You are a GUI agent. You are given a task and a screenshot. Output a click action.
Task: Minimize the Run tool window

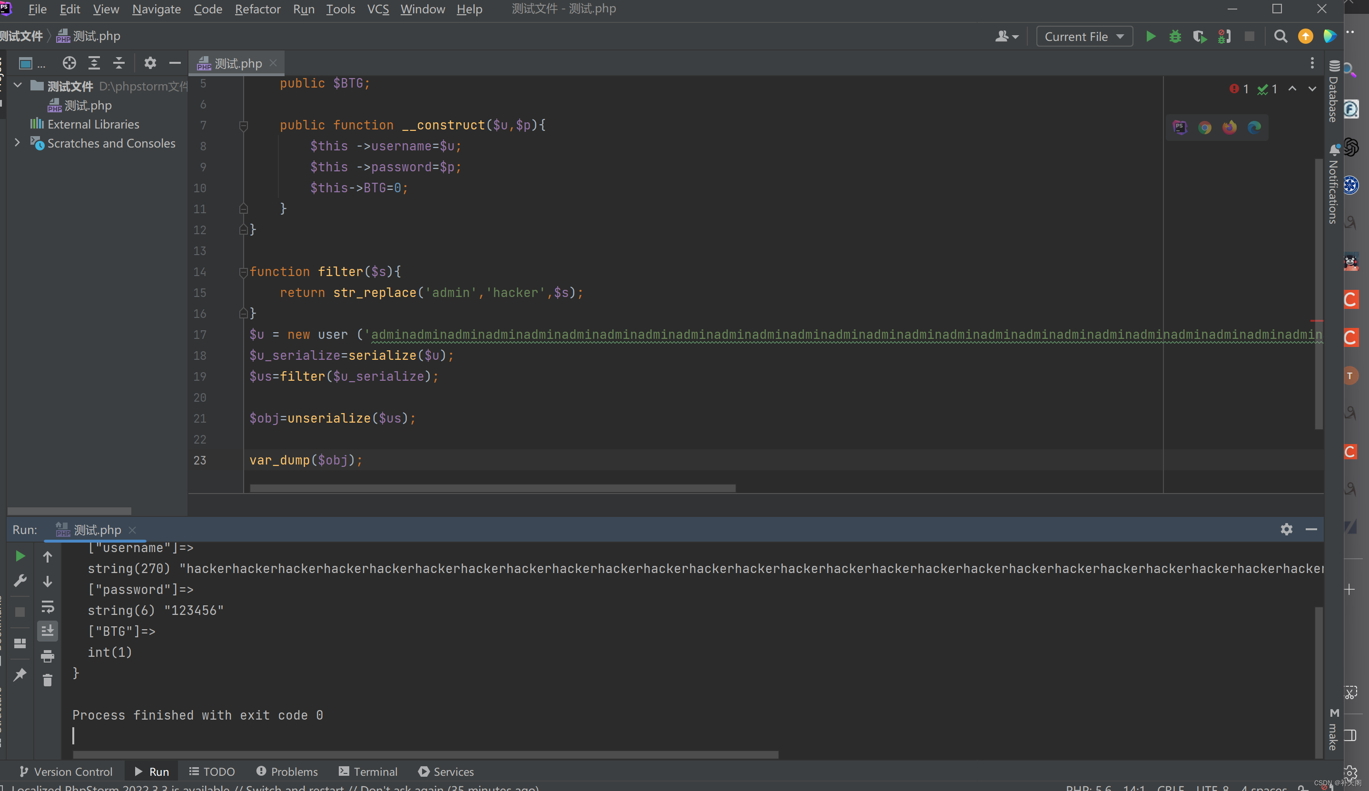tap(1311, 529)
